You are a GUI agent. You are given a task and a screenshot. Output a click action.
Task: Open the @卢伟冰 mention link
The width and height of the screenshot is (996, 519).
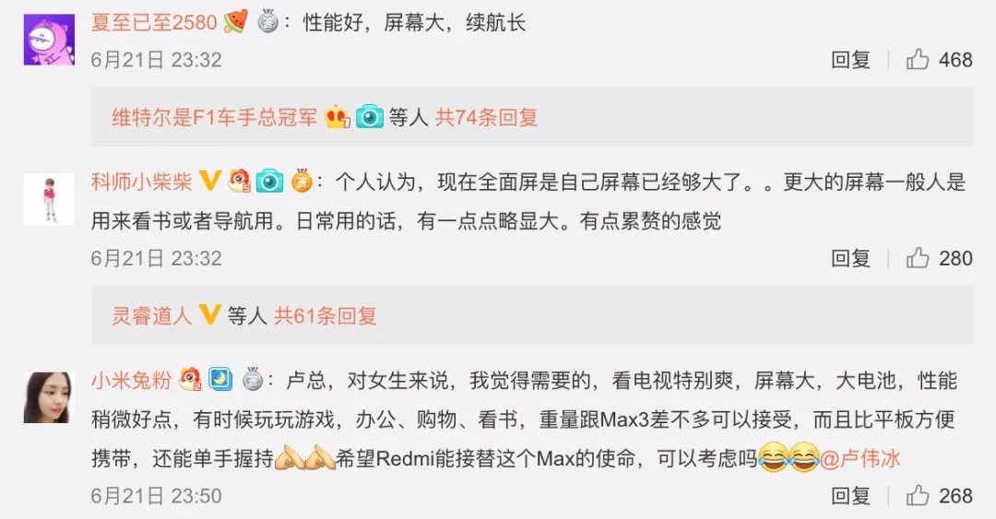click(860, 458)
